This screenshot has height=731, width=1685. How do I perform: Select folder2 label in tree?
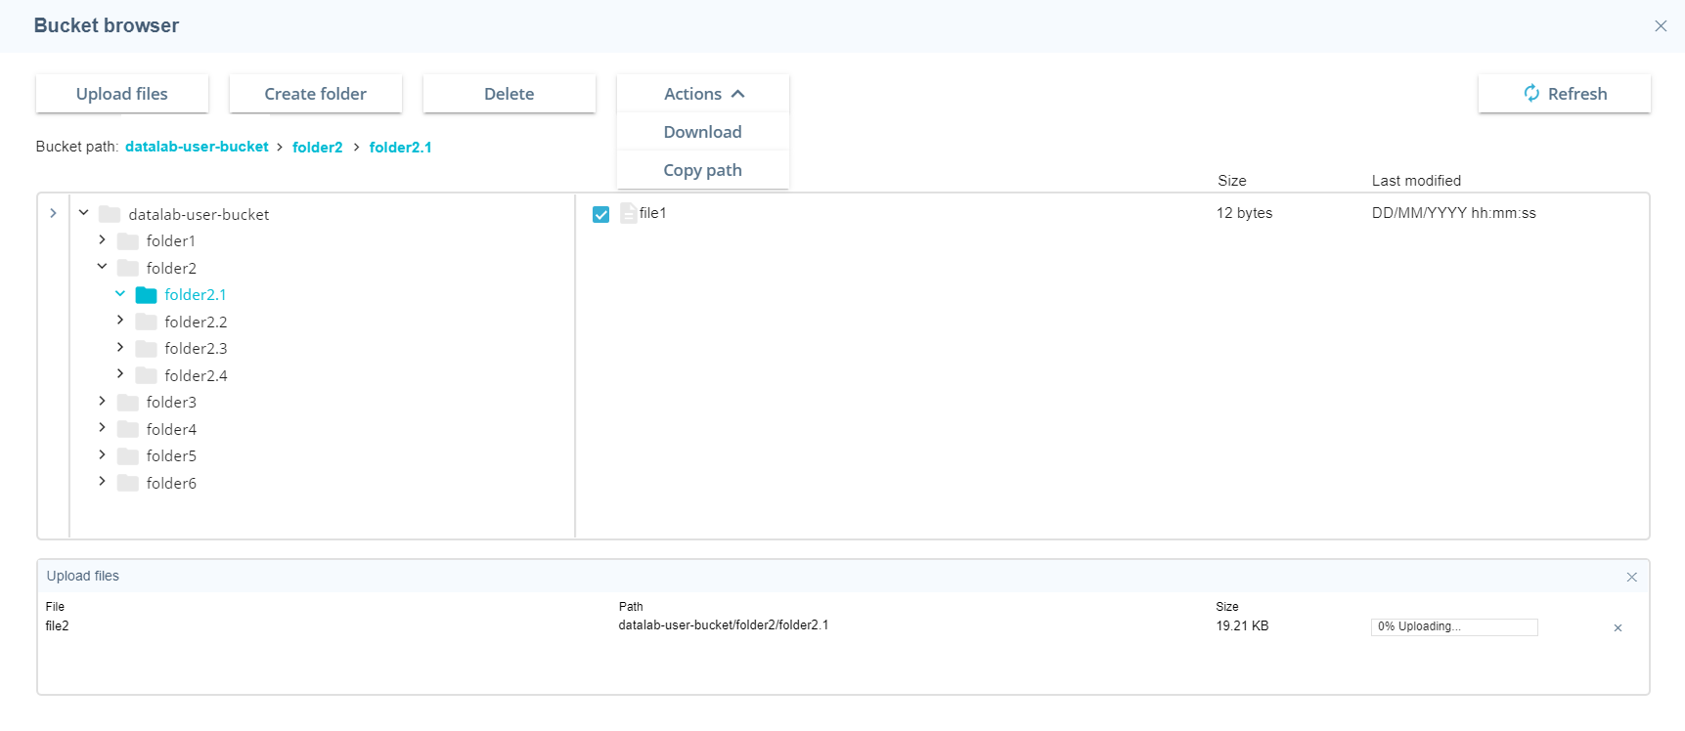point(171,268)
